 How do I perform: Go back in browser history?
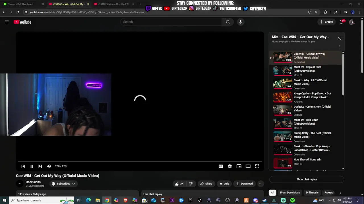tap(4, 12)
